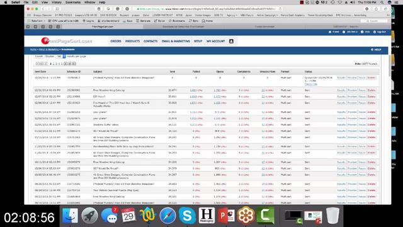Screen dimensions: 403x227
Task: Open the Safari menu in menu bar
Action: 16,3
